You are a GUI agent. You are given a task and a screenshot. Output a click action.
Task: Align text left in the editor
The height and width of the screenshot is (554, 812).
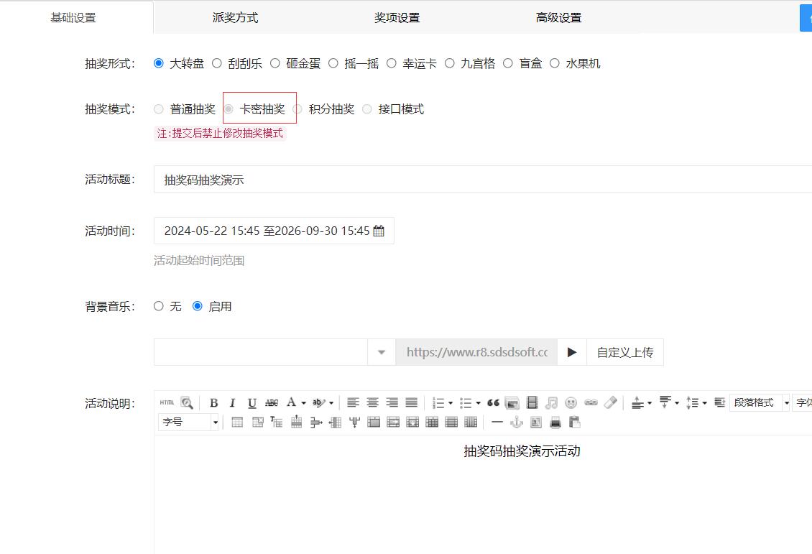353,402
